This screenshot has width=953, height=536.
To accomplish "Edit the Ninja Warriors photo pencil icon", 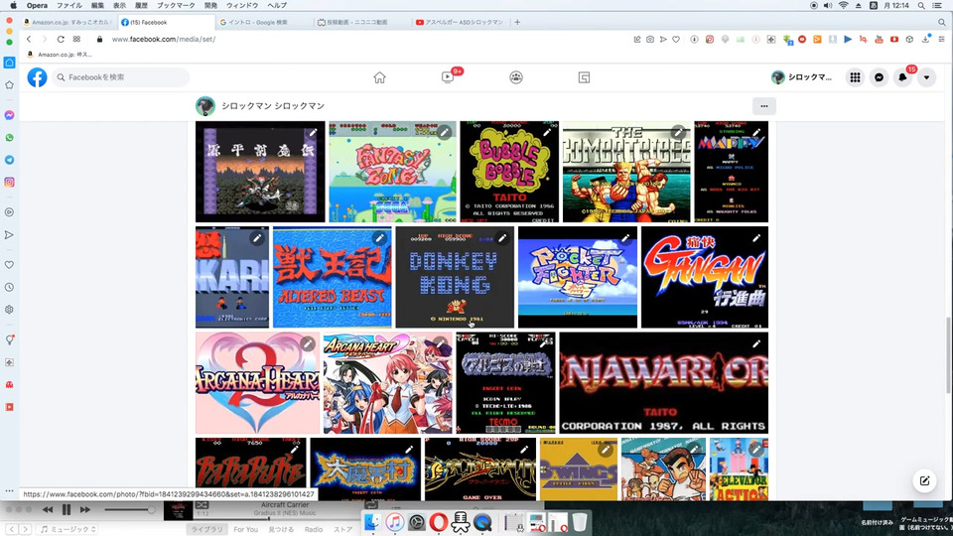I will coord(756,344).
